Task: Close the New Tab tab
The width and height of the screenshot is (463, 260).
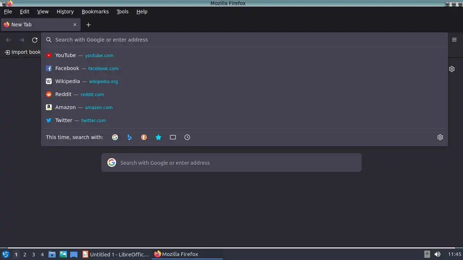Action: click(x=75, y=25)
